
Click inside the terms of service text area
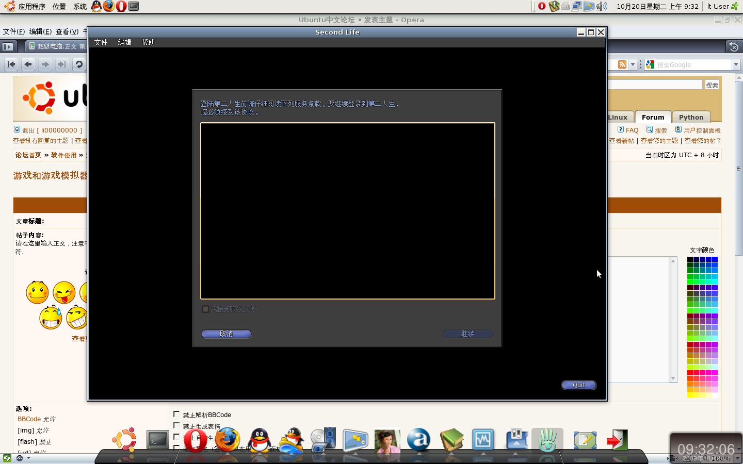pos(348,211)
